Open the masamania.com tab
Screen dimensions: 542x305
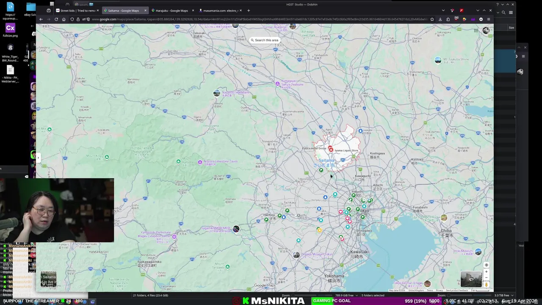(x=220, y=11)
